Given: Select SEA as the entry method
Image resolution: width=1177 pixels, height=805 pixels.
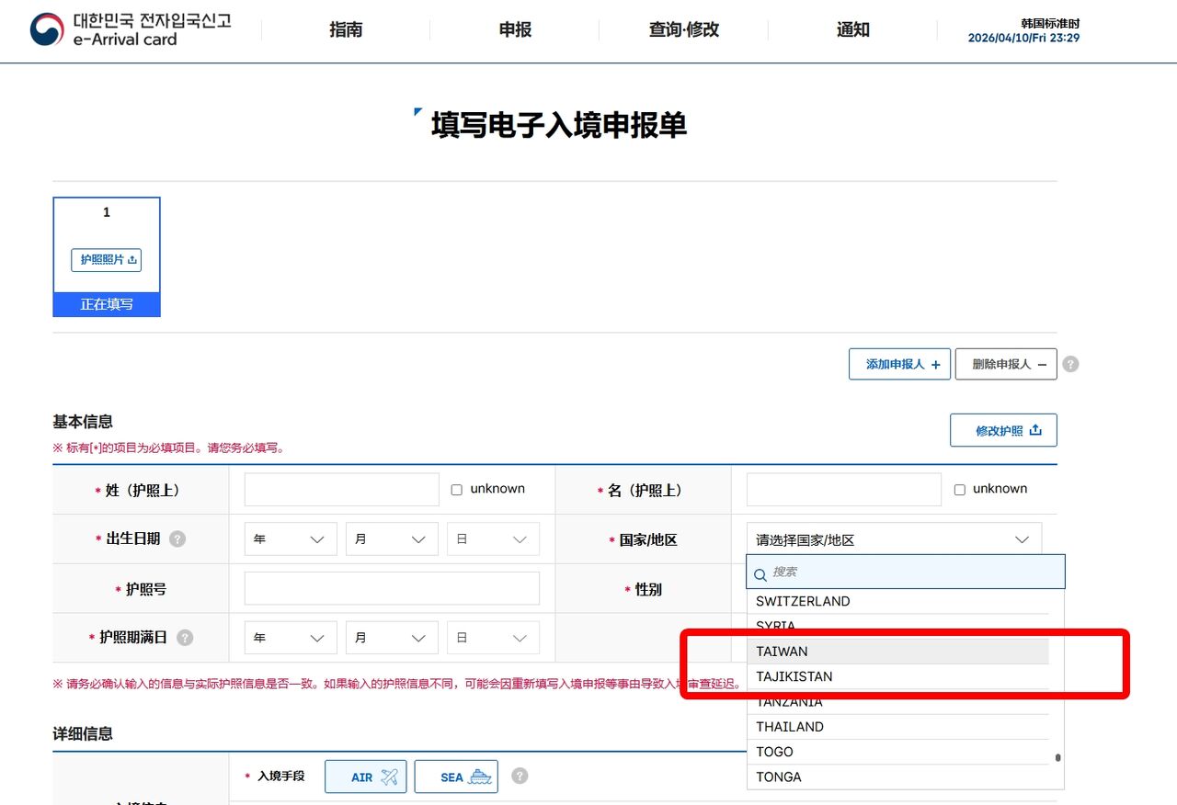Looking at the screenshot, I should (456, 777).
